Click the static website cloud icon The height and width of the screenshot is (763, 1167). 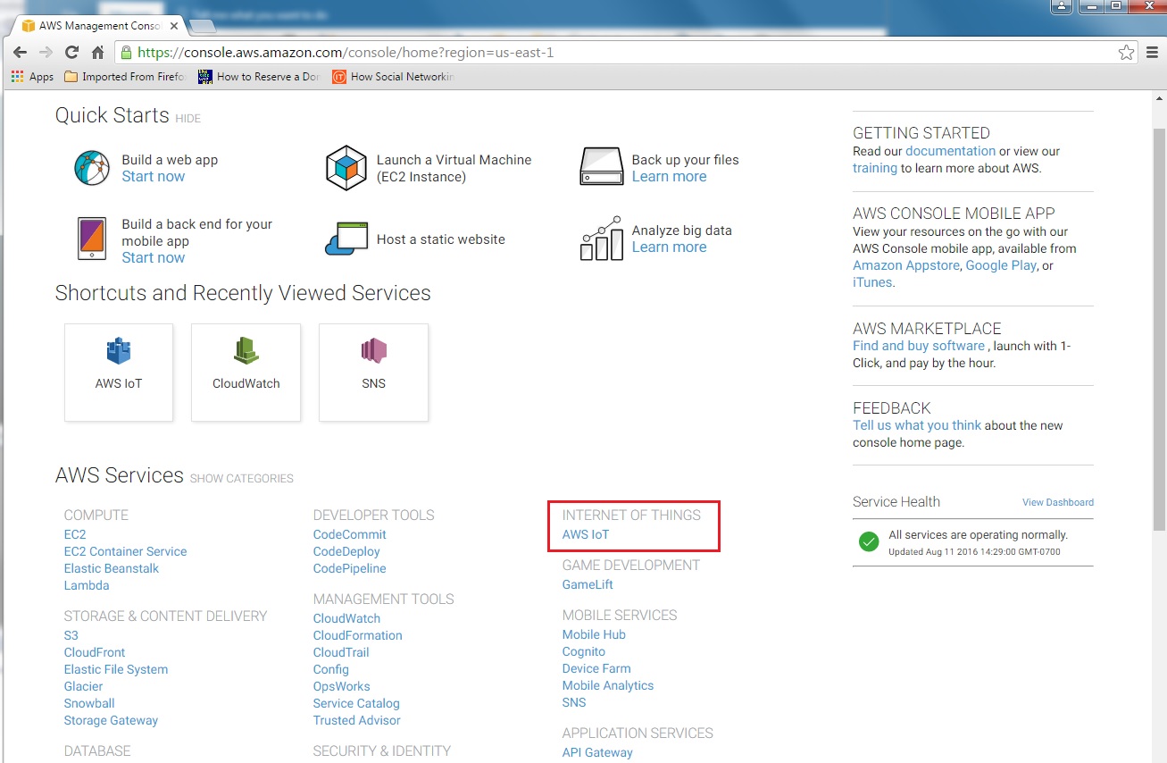point(346,239)
